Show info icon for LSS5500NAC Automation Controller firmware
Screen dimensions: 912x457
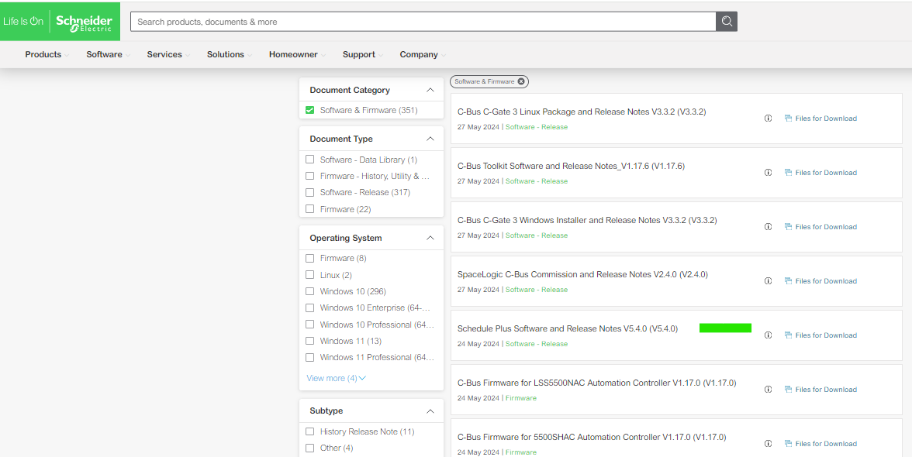tap(768, 389)
